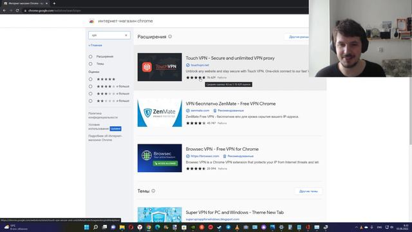Click the Browsec thumbnail image
412x232 pixels.
click(x=160, y=158)
